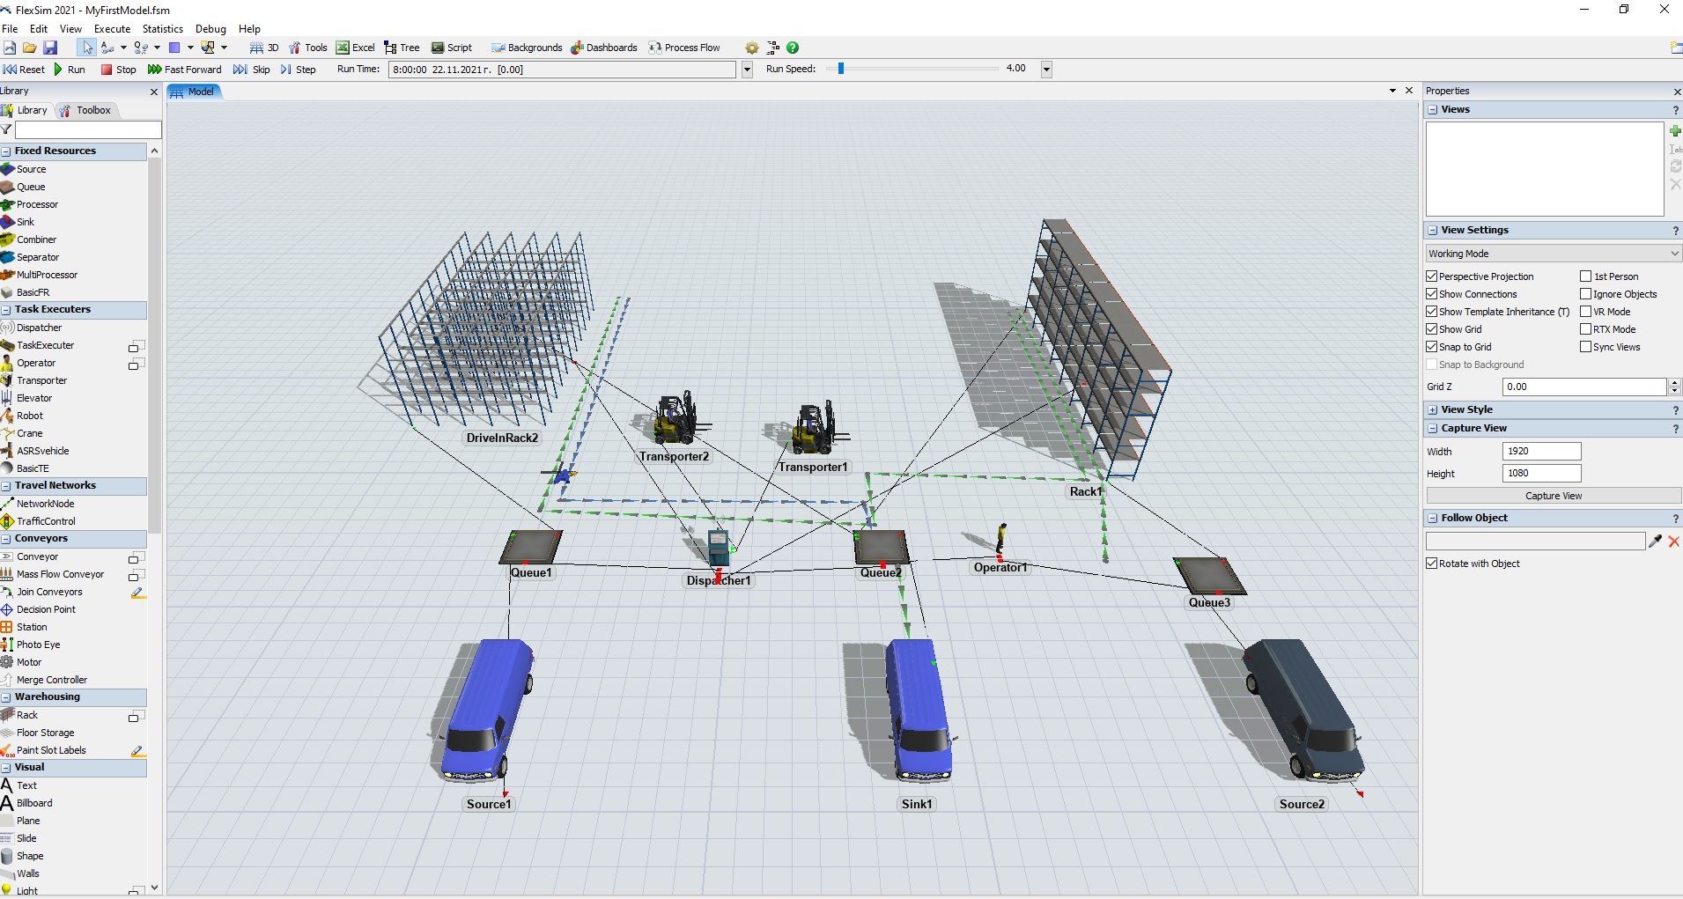Toggle the Perspective Projection checkbox
Image resolution: width=1683 pixels, height=899 pixels.
coord(1432,276)
